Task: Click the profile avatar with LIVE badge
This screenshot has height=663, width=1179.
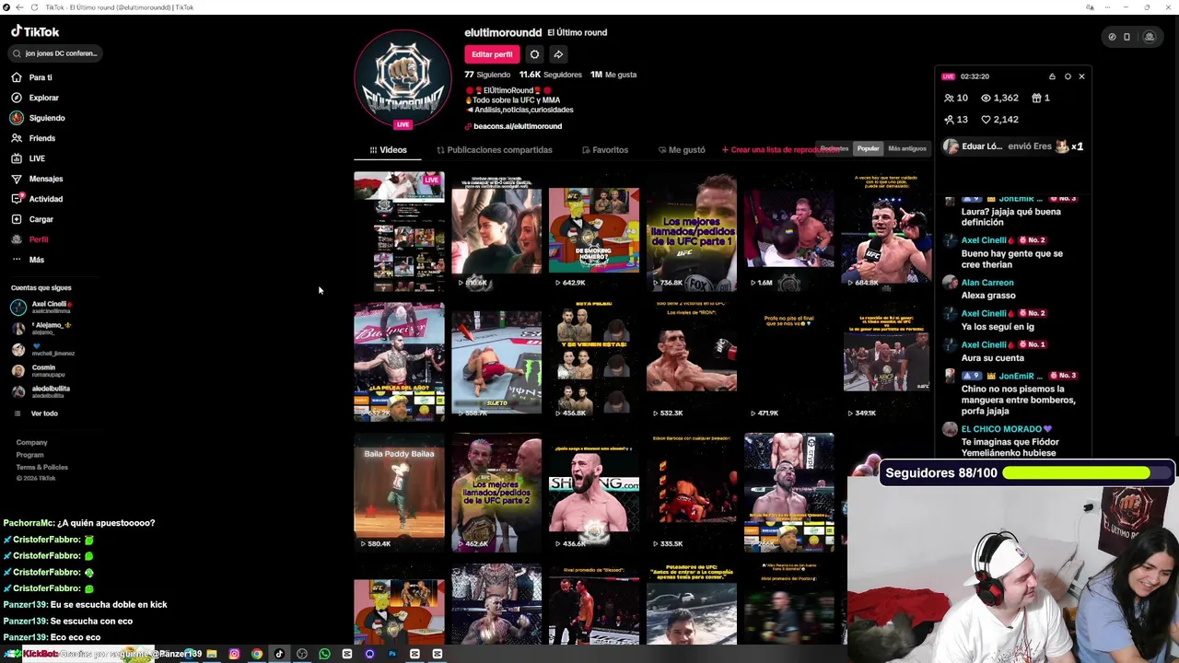Action: (403, 78)
